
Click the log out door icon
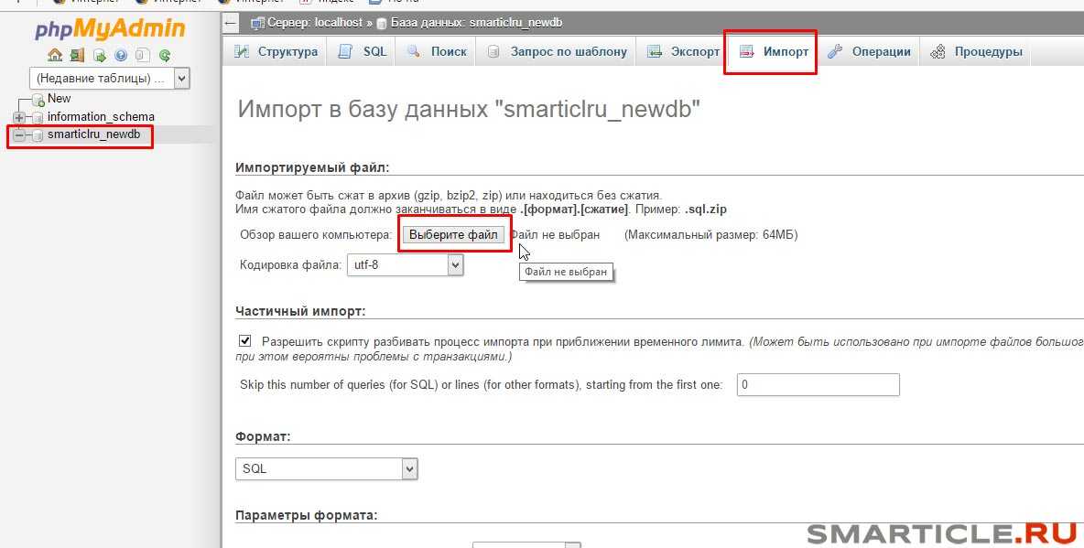[x=77, y=55]
